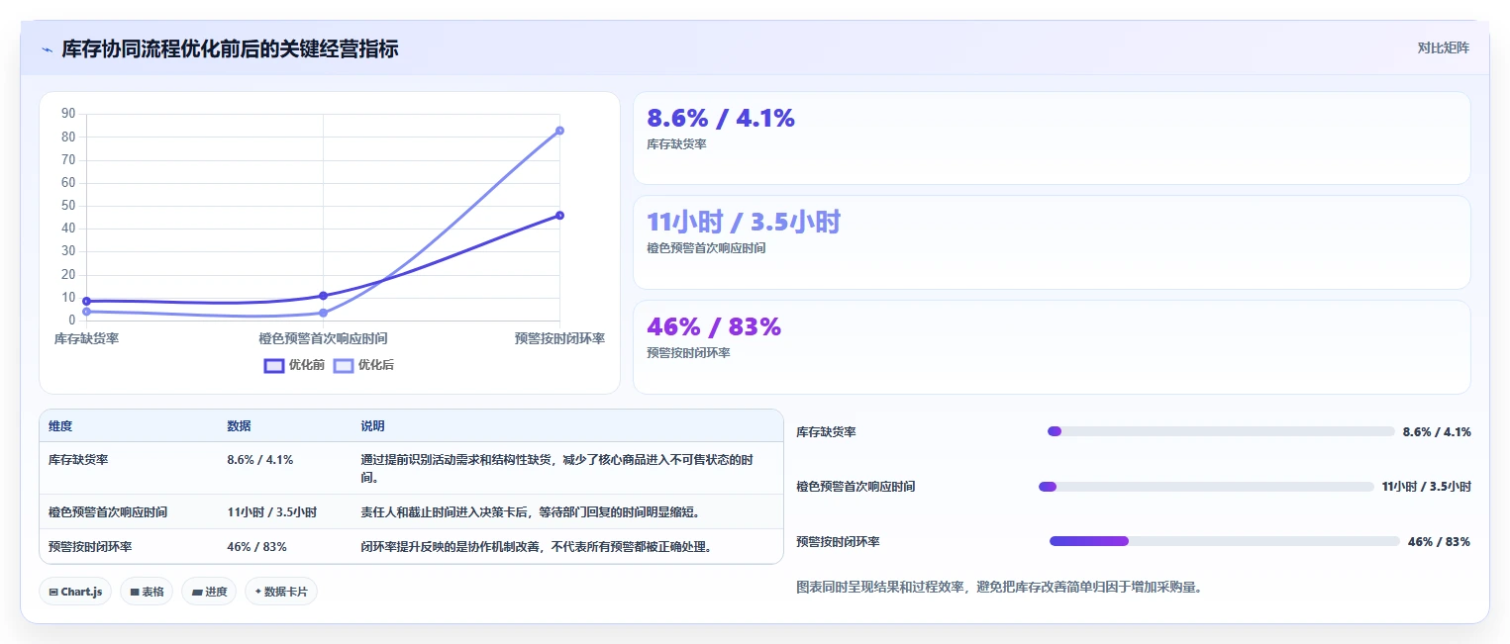This screenshot has height=644, width=1510.
Task: Click the 闭环率提升反映 description cell
Action: (536, 547)
